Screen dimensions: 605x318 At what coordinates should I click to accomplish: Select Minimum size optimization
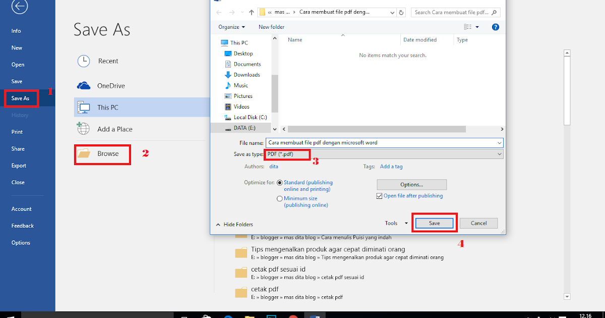[280, 199]
